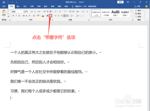Screen dimensions: 150x111
Task: Open line spacing dropdown
Action: pos(72,16)
